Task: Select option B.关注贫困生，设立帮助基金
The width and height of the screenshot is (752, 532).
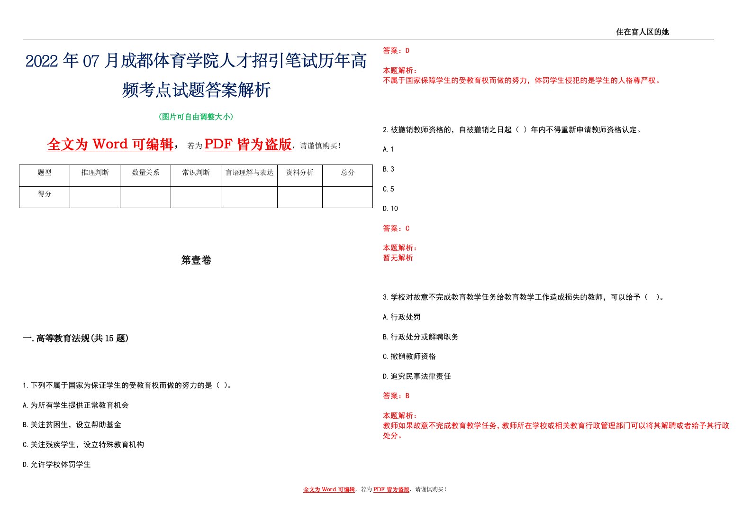Action: pos(72,425)
